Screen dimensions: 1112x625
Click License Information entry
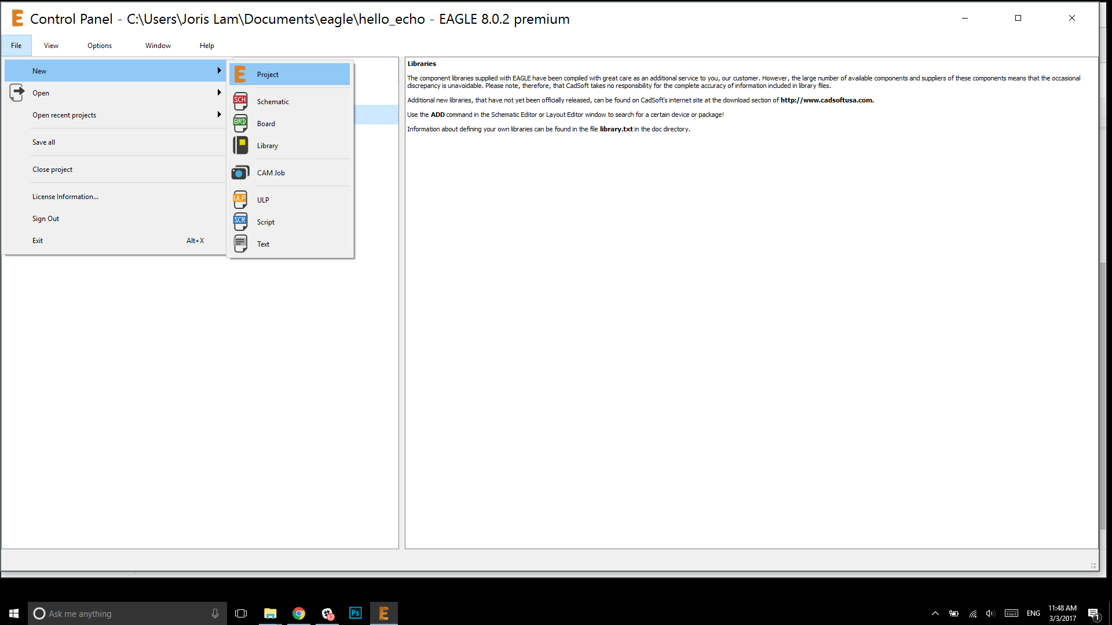pos(65,197)
